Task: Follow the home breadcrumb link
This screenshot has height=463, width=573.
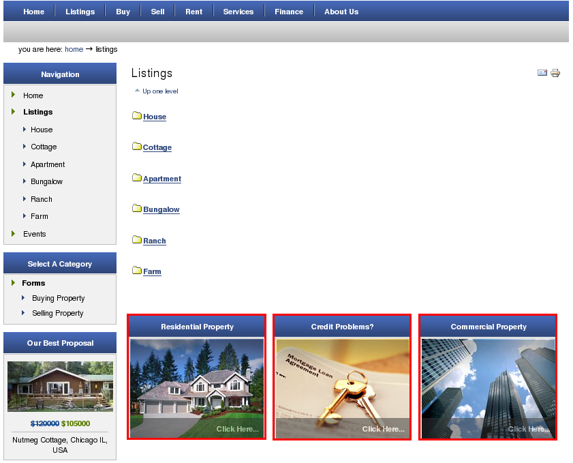Action: pos(74,49)
